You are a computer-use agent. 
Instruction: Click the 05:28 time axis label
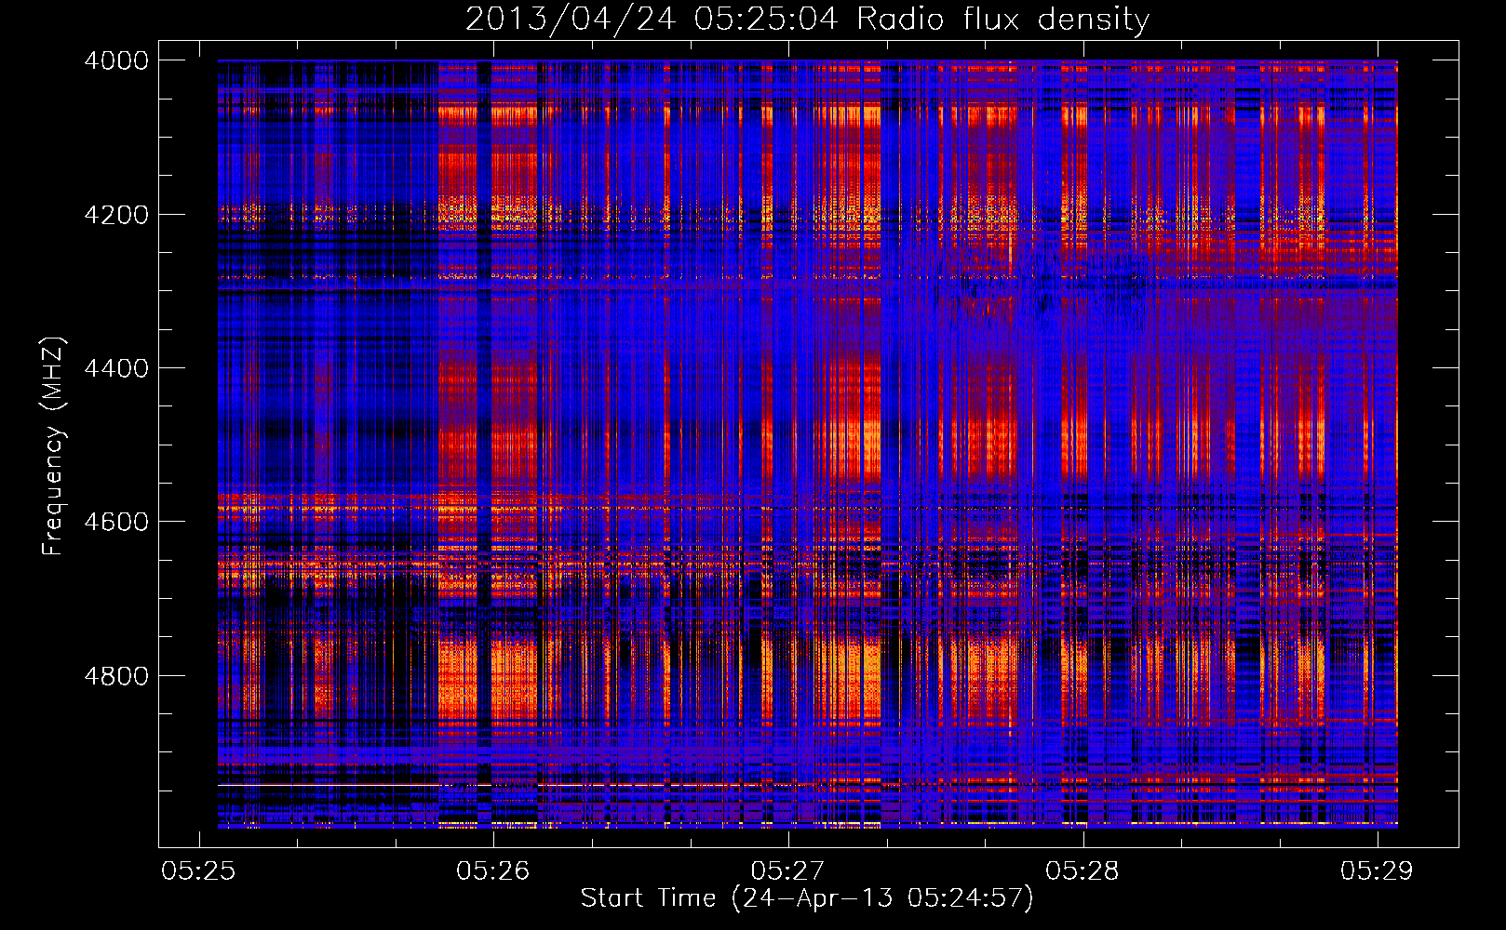(1082, 870)
